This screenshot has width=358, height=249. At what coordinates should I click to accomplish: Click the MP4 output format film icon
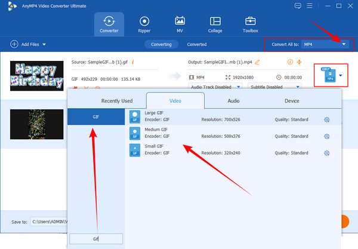(x=192, y=77)
